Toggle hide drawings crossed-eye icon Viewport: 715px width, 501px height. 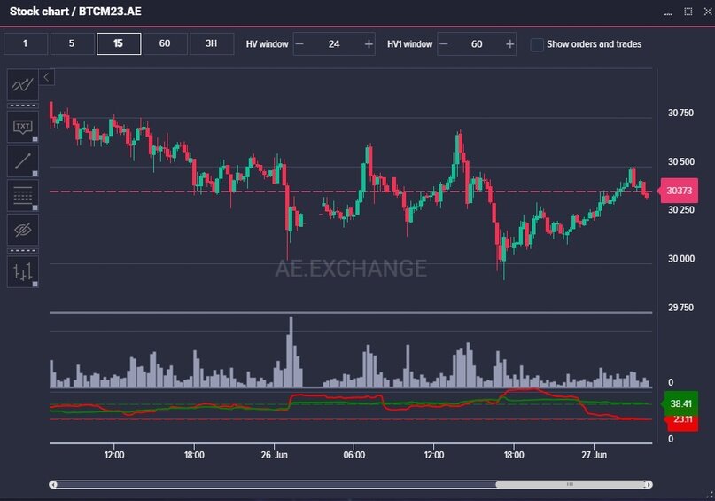click(x=23, y=230)
